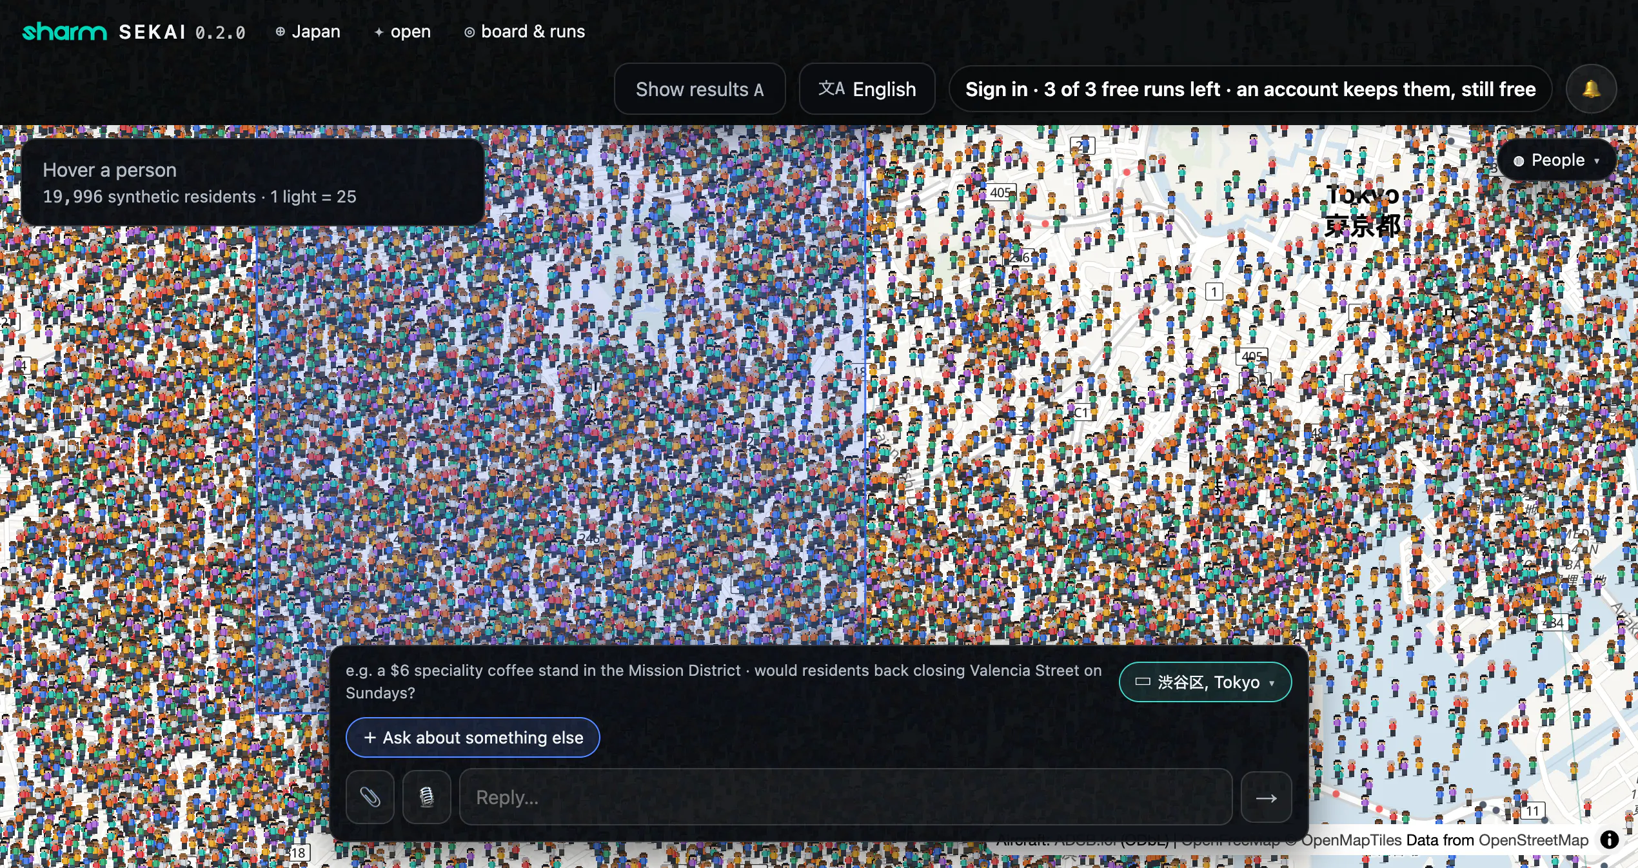
Task: Click Show results button
Action: [x=700, y=89]
